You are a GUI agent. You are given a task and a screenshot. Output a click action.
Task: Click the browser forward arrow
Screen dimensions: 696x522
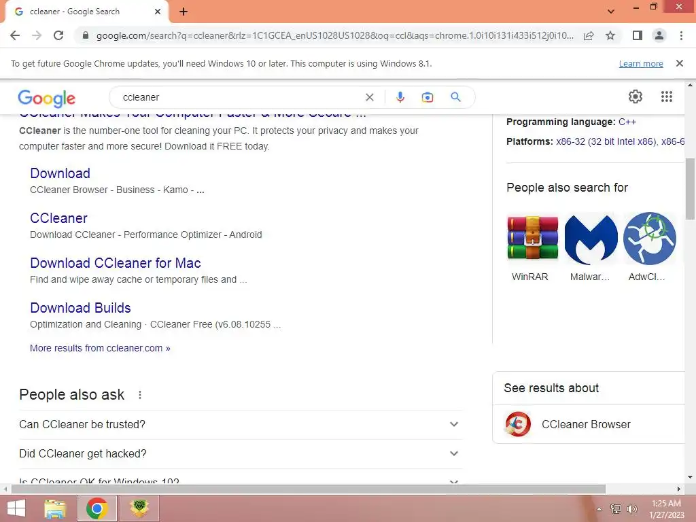click(x=37, y=35)
